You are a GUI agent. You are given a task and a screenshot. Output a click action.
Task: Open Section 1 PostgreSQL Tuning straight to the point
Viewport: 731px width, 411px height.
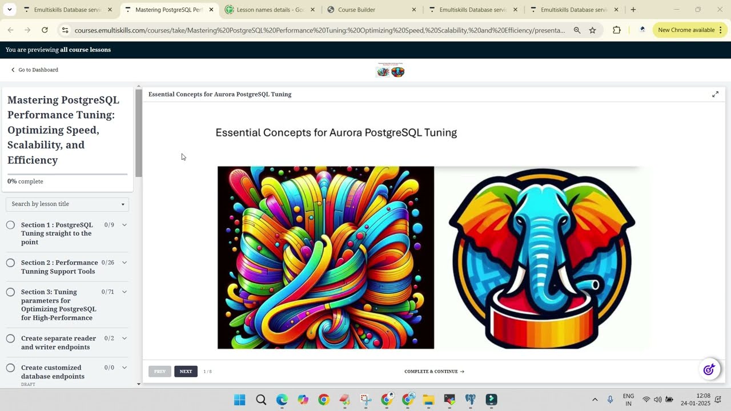(57, 233)
